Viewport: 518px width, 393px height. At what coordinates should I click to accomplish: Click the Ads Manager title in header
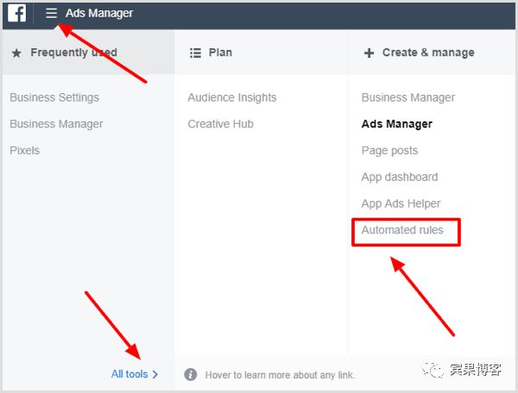(x=99, y=13)
